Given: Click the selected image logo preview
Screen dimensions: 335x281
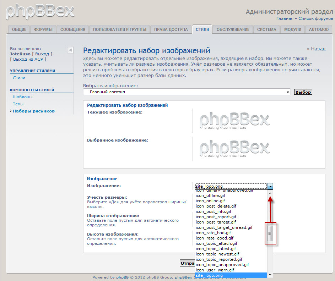Looking at the screenshot, I should point(234,149).
